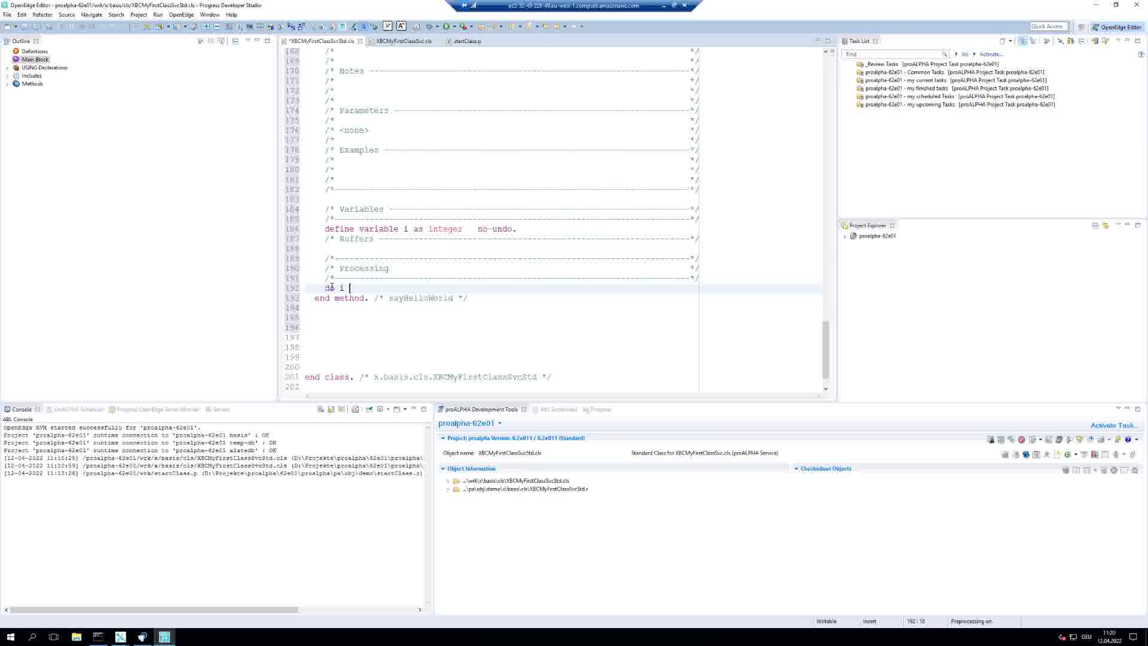The width and height of the screenshot is (1148, 646).
Task: Open the File menu
Action: pos(7,14)
